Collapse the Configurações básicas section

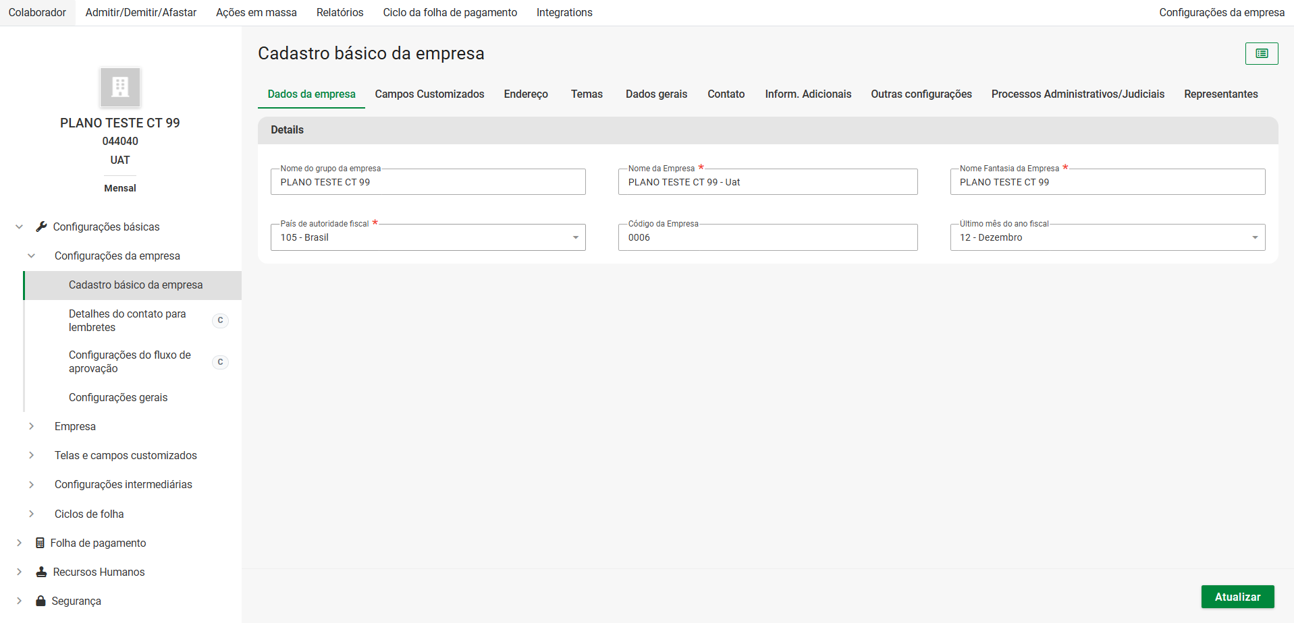19,227
